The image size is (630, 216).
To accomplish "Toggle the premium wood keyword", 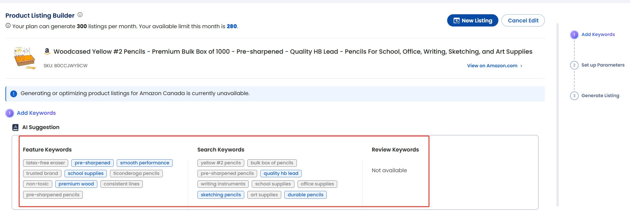I will point(76,184).
